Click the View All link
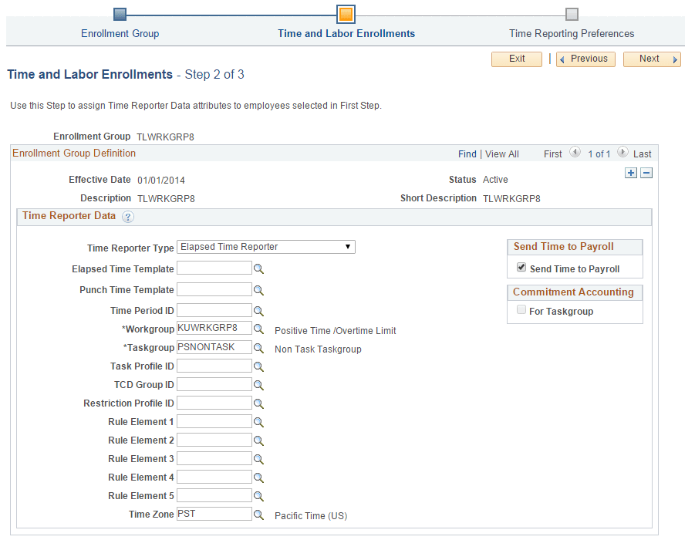 point(501,154)
